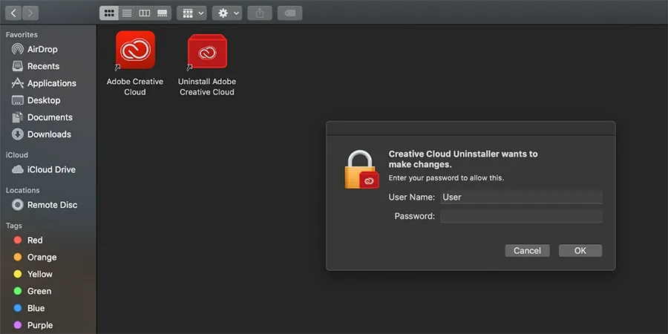
Task: Go forward with the Finder forward arrow
Action: coord(30,13)
